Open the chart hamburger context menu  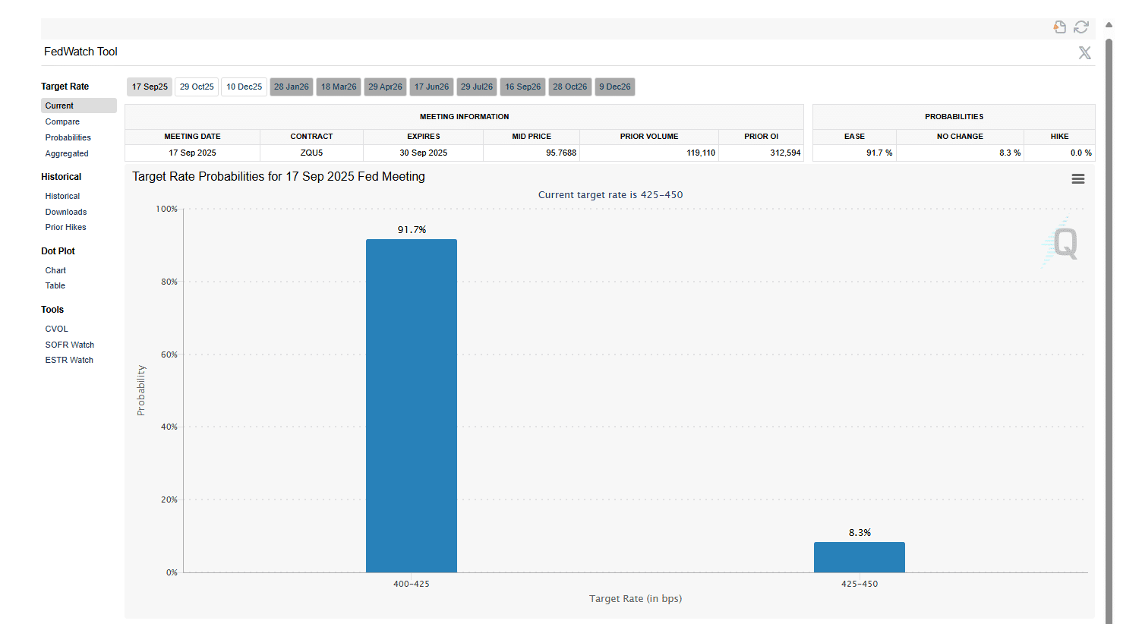(x=1077, y=179)
